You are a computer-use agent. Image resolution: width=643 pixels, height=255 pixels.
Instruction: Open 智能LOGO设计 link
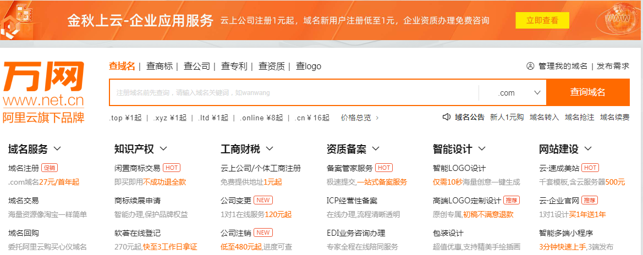tap(459, 168)
